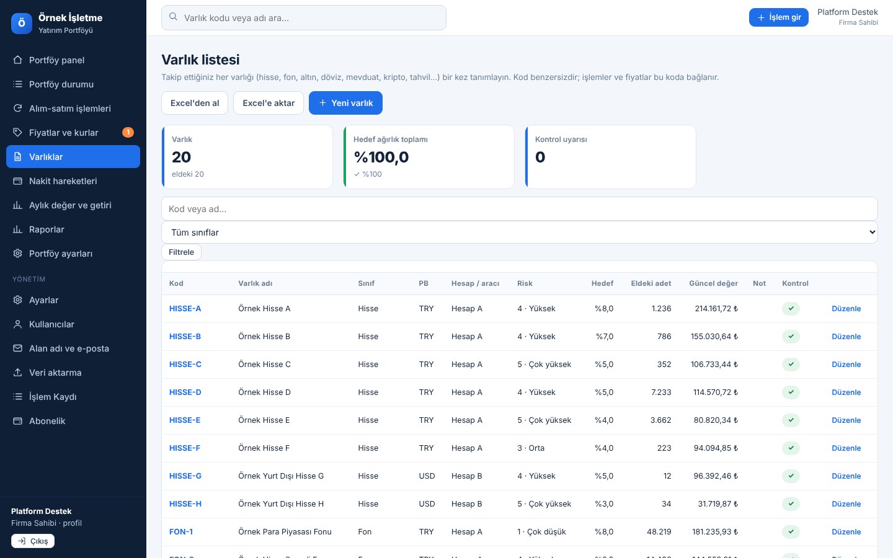Click Düzenle for HISSE-G row

(846, 476)
